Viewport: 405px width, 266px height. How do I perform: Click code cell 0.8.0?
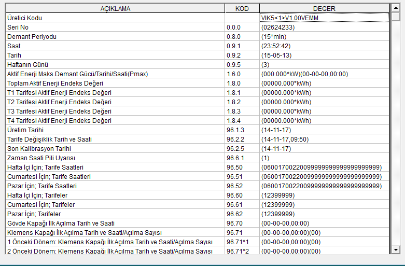point(242,37)
